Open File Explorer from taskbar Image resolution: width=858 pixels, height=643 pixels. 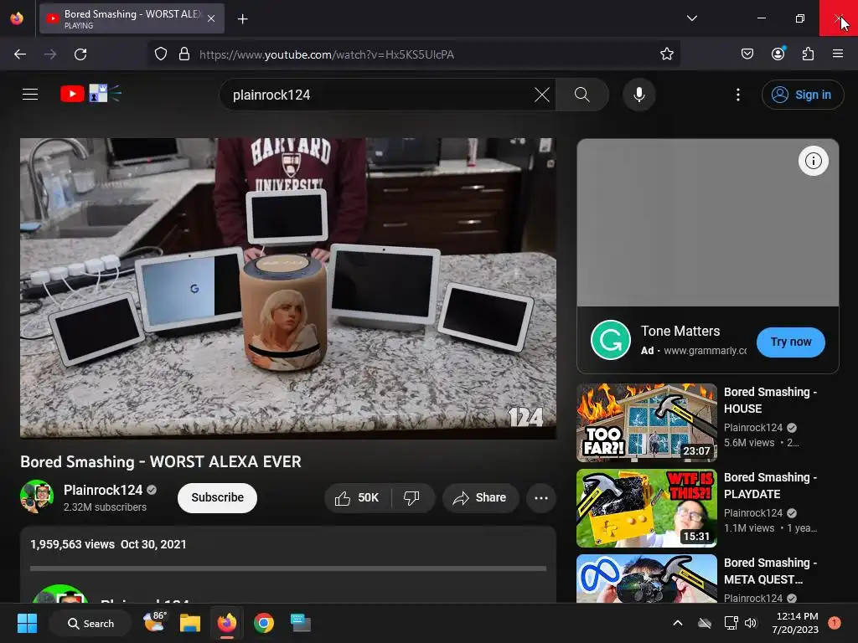(190, 623)
